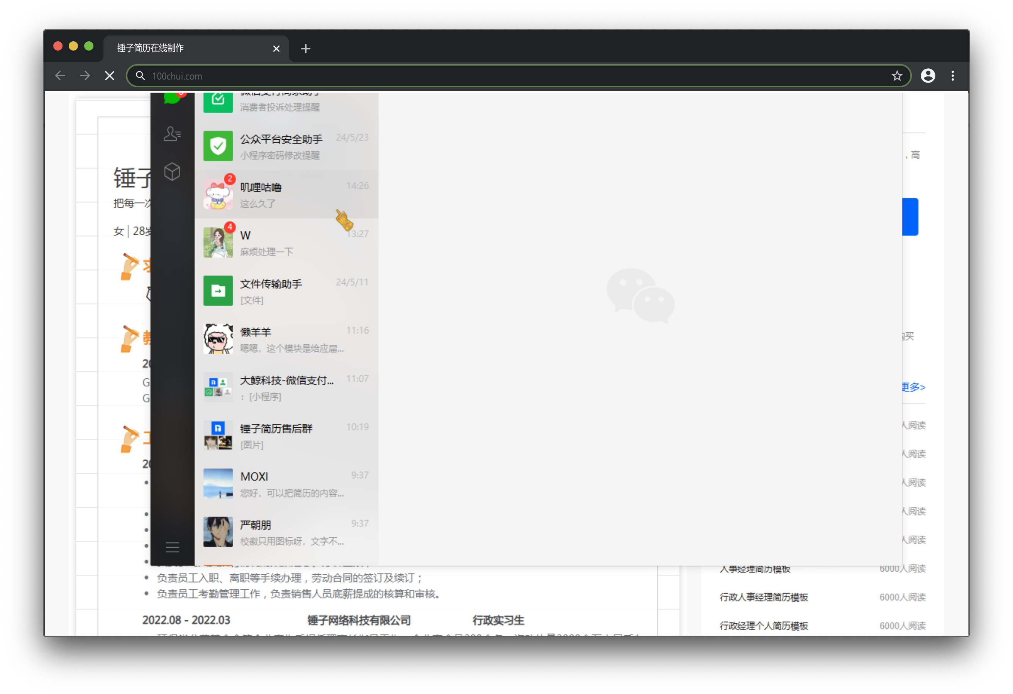This screenshot has height=694, width=1013.
Task: Close the 锤子简历在线制作 tab
Action: pos(276,49)
